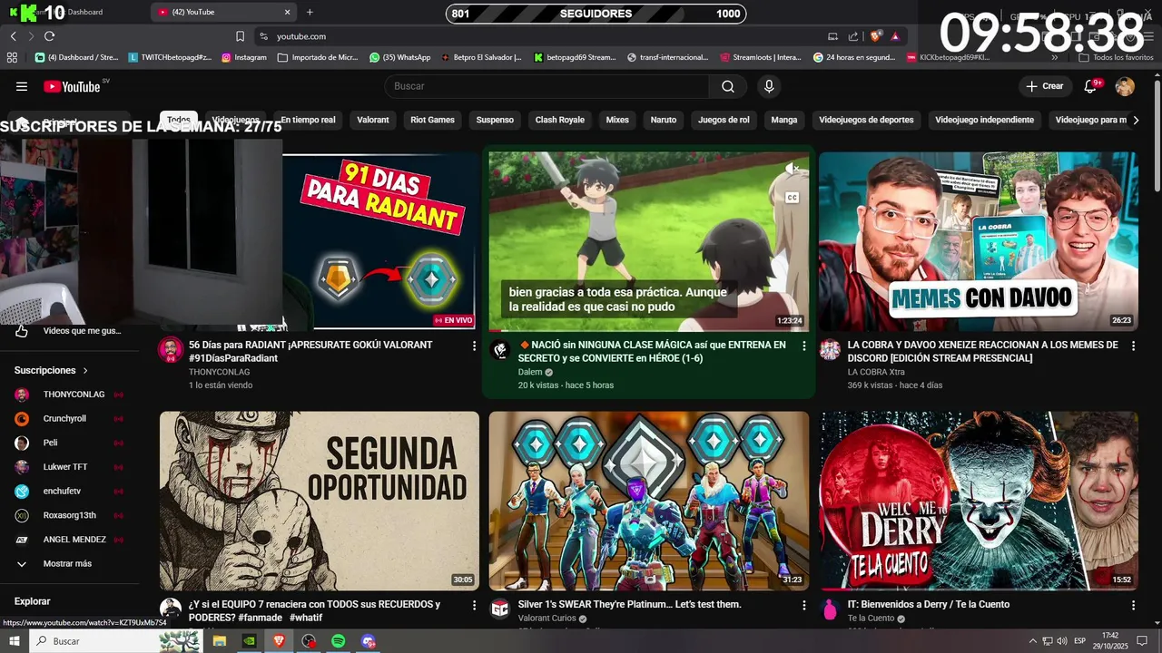This screenshot has height=653, width=1162.
Task: Open more options for LA COBRA Y DAVOO video
Action: tap(1133, 346)
